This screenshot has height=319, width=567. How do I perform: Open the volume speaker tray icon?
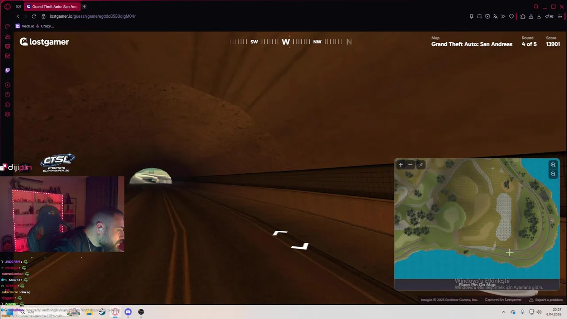coord(539,312)
